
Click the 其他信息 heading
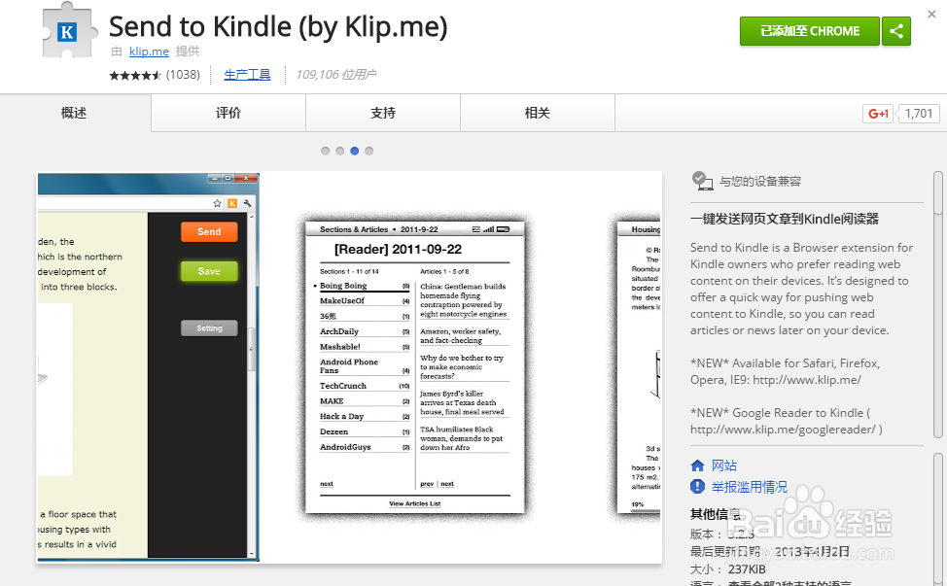click(715, 514)
